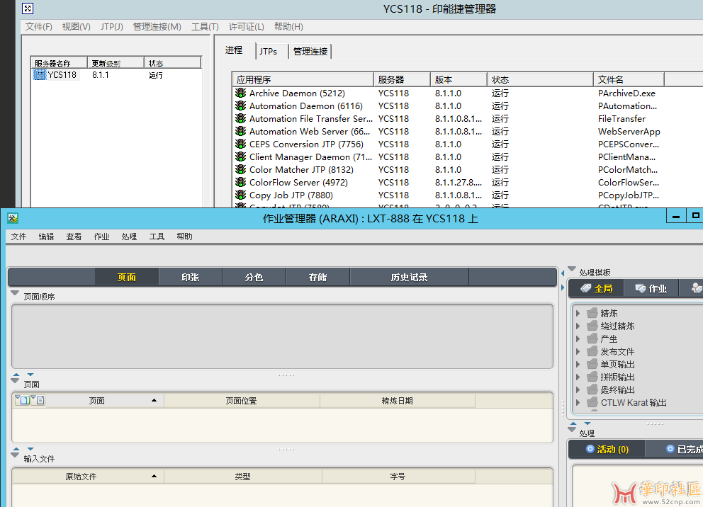Viewport: 703px width, 507px height.
Task: Collapse the 输入文件 section
Action: (x=15, y=455)
